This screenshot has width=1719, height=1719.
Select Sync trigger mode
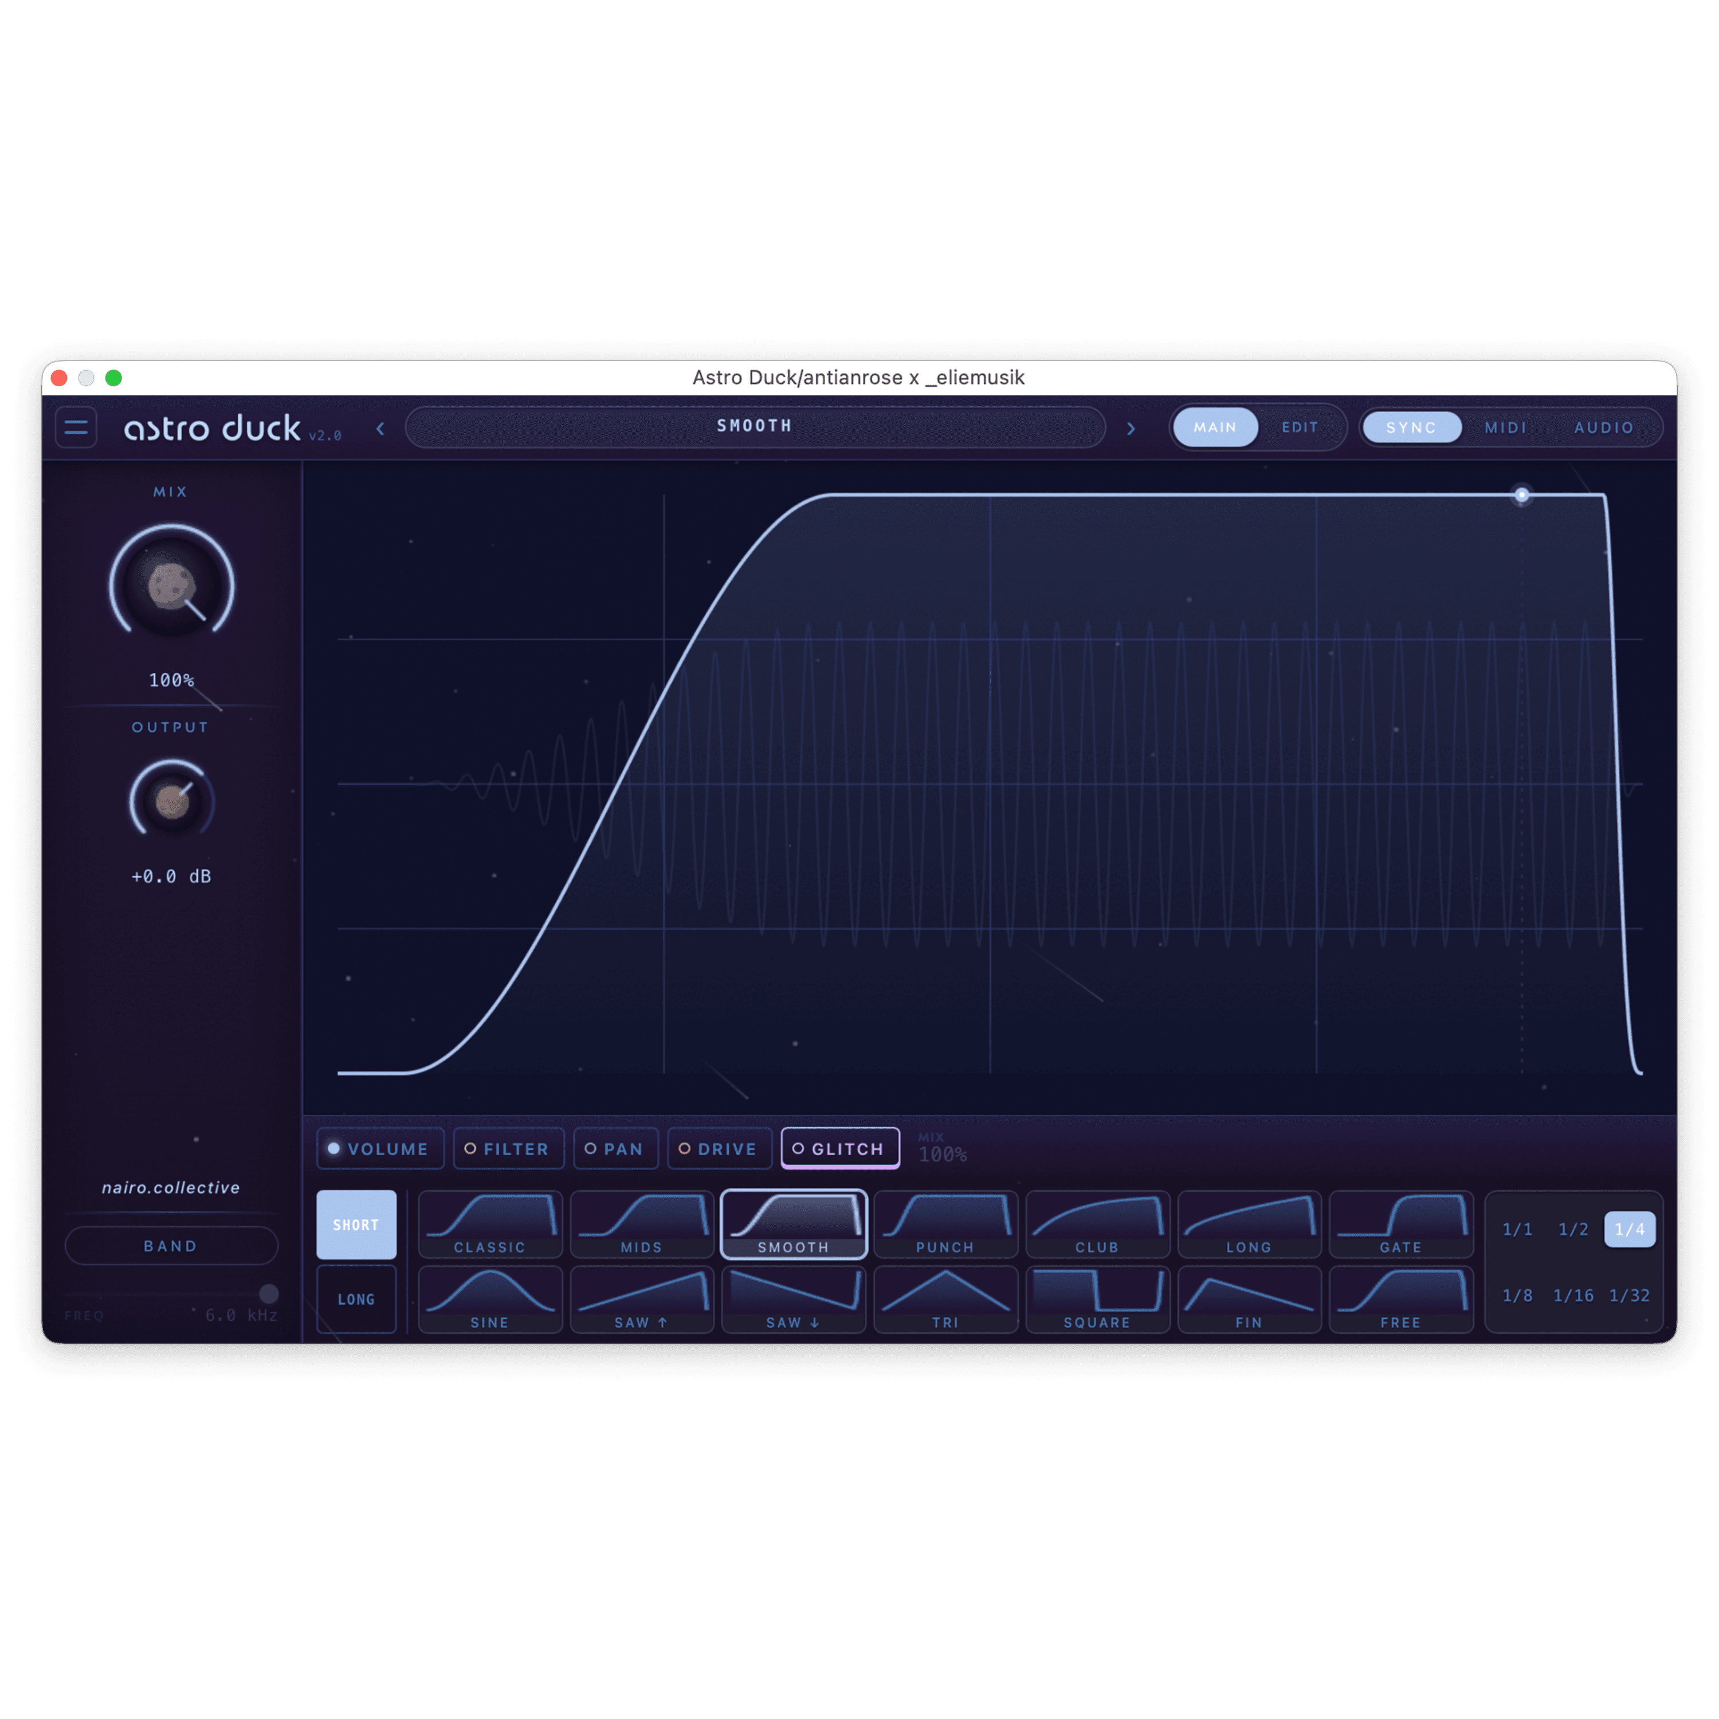click(1411, 428)
